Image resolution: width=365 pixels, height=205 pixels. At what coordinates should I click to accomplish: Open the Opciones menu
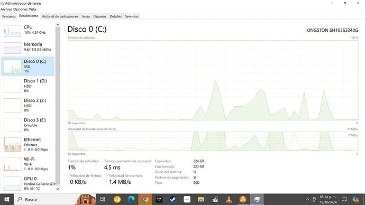click(x=20, y=10)
